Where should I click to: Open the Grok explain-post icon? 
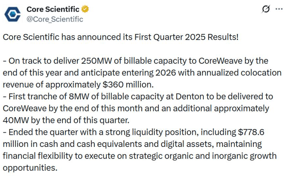point(266,9)
